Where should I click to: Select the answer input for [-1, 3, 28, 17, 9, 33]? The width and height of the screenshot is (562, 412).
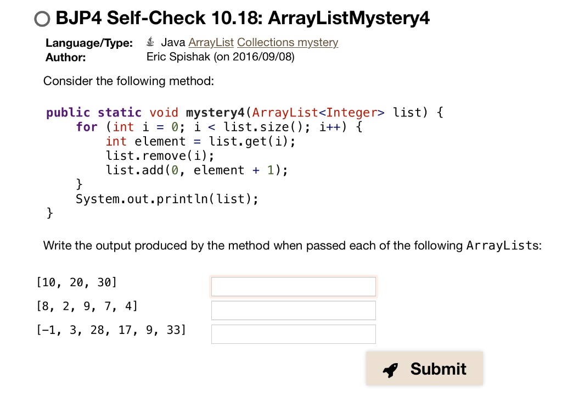point(294,334)
